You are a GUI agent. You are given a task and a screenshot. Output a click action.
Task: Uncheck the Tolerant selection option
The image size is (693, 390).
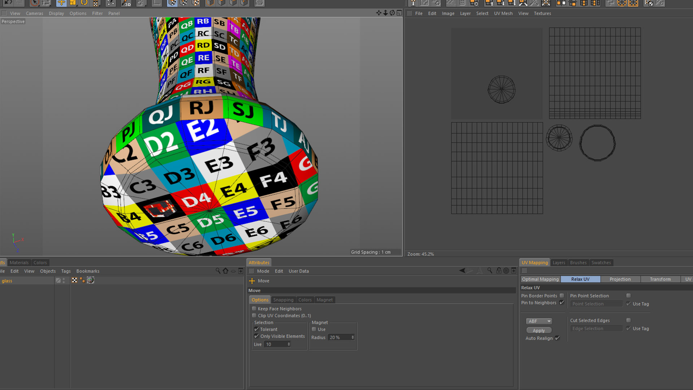(x=256, y=329)
